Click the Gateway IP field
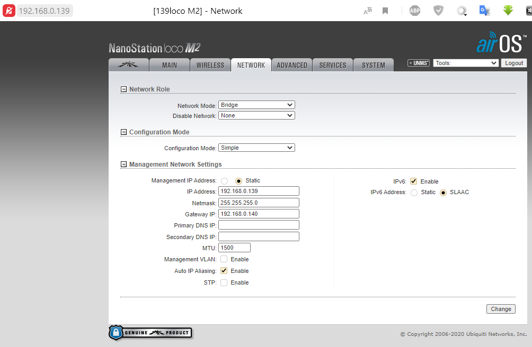The width and height of the screenshot is (532, 347). pyautogui.click(x=259, y=214)
